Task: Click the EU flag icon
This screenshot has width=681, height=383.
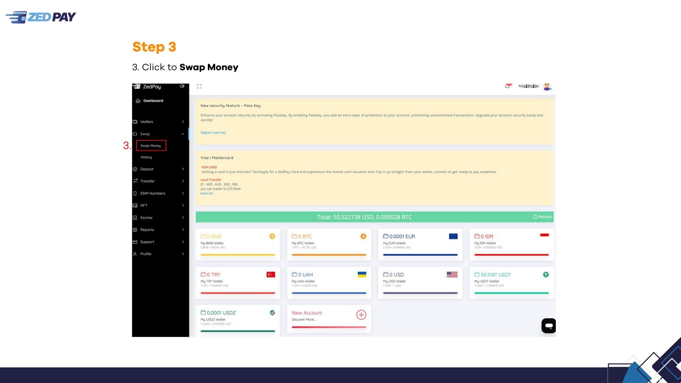Action: [453, 237]
